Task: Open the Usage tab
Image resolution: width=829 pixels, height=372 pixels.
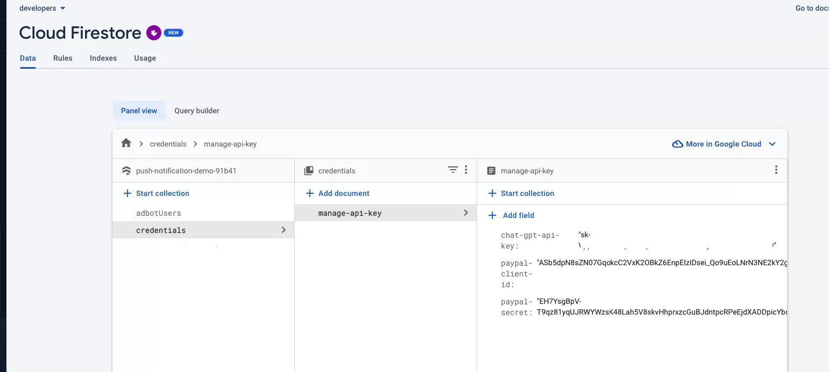Action: coord(145,58)
